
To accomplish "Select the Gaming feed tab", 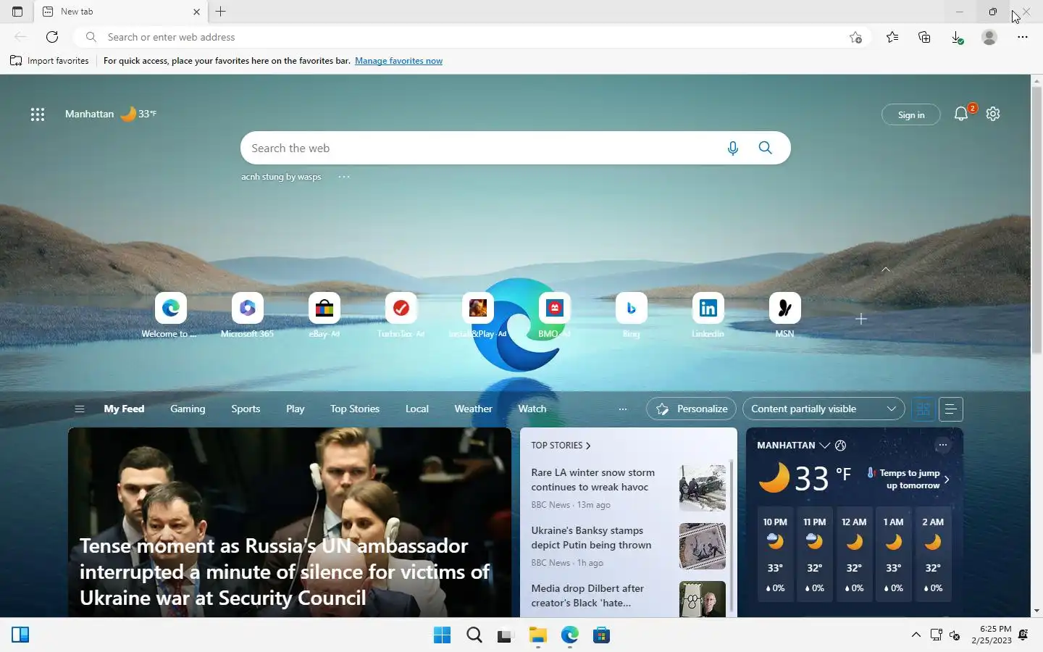I will (188, 409).
